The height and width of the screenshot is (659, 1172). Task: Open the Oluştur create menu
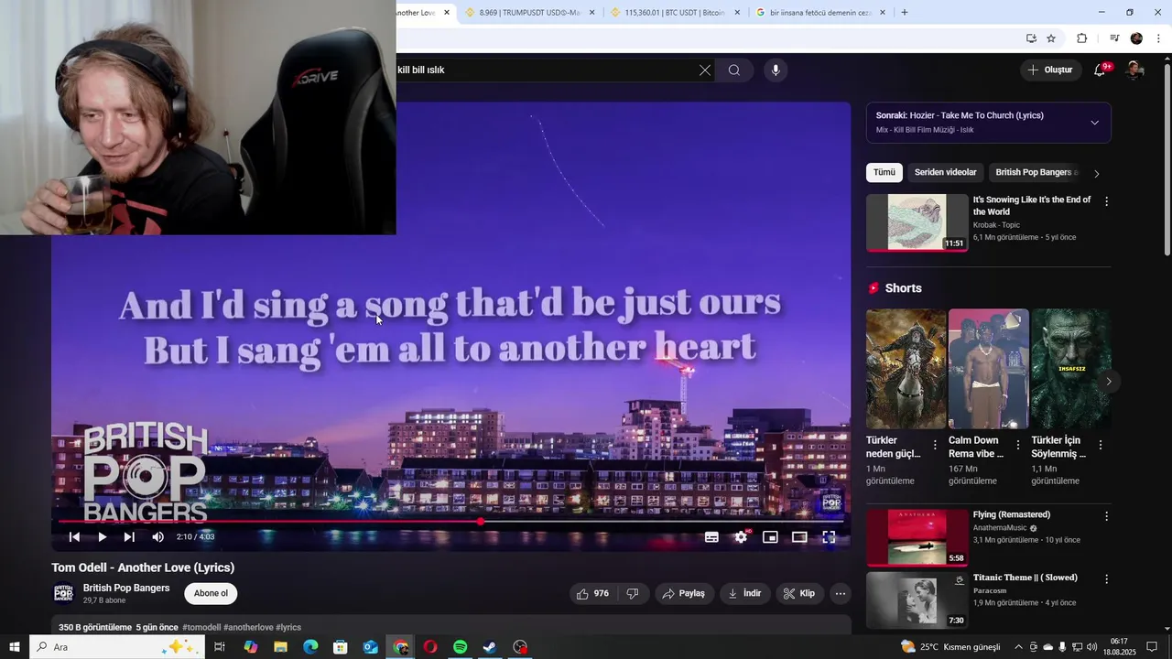click(1051, 70)
